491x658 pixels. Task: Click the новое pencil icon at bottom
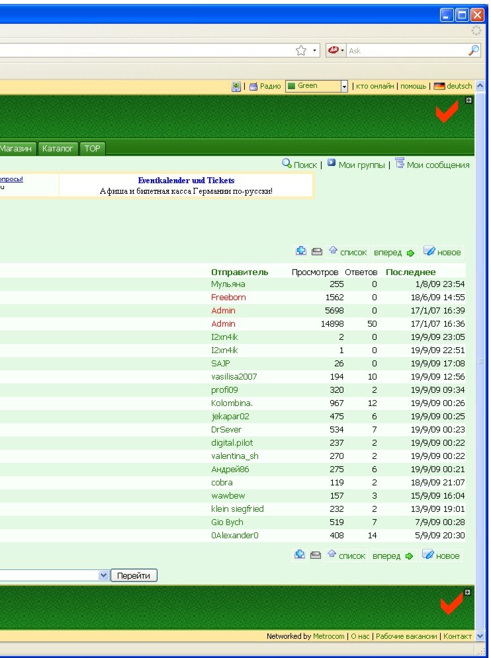(428, 555)
